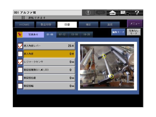Click the pause bars status icon
The width and height of the screenshot is (156, 117).
(x=23, y=18)
